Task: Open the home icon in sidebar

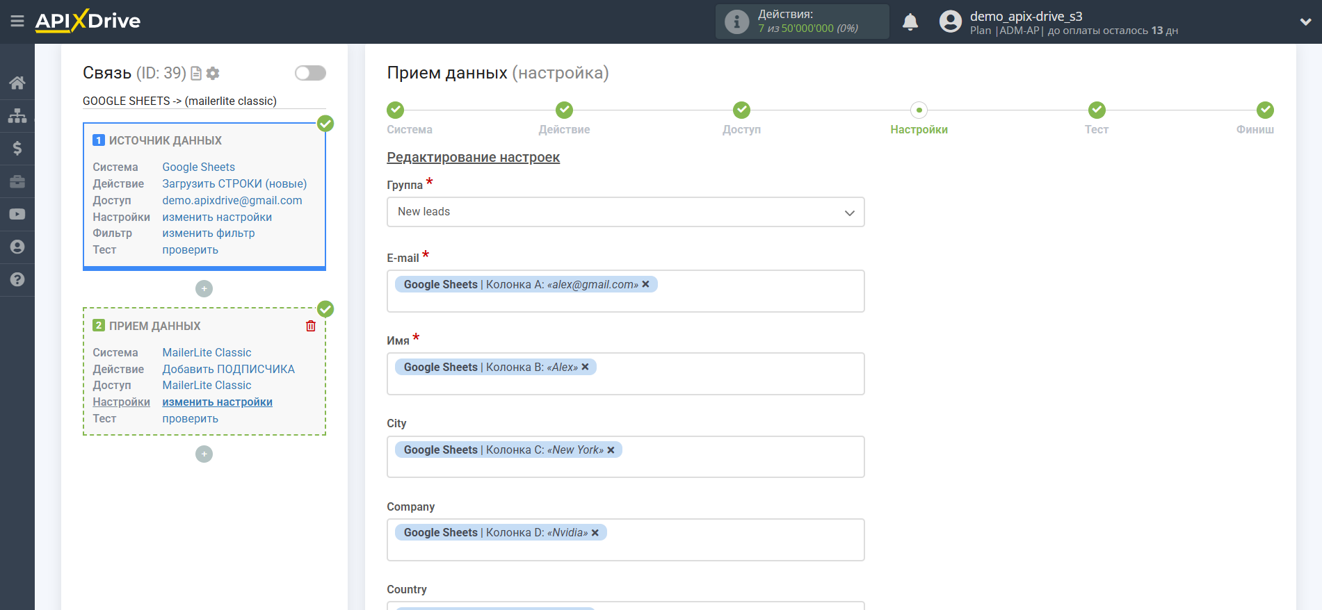Action: click(17, 83)
